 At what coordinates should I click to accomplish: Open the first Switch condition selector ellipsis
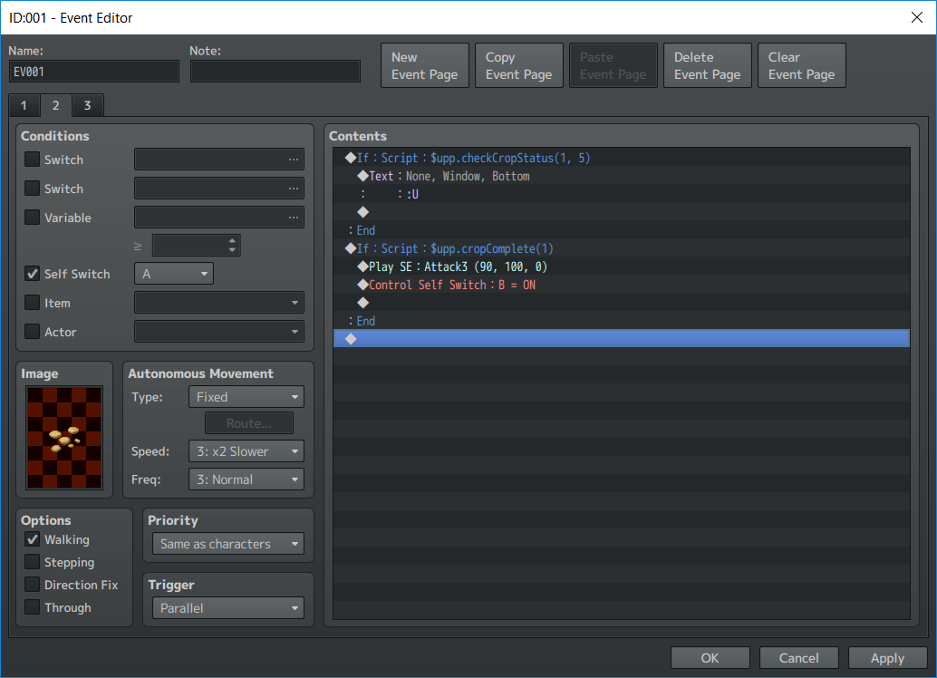pyautogui.click(x=293, y=160)
